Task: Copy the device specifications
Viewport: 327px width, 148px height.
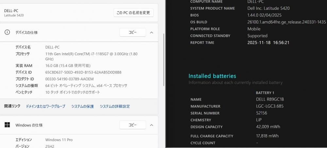Action: tap(133, 32)
